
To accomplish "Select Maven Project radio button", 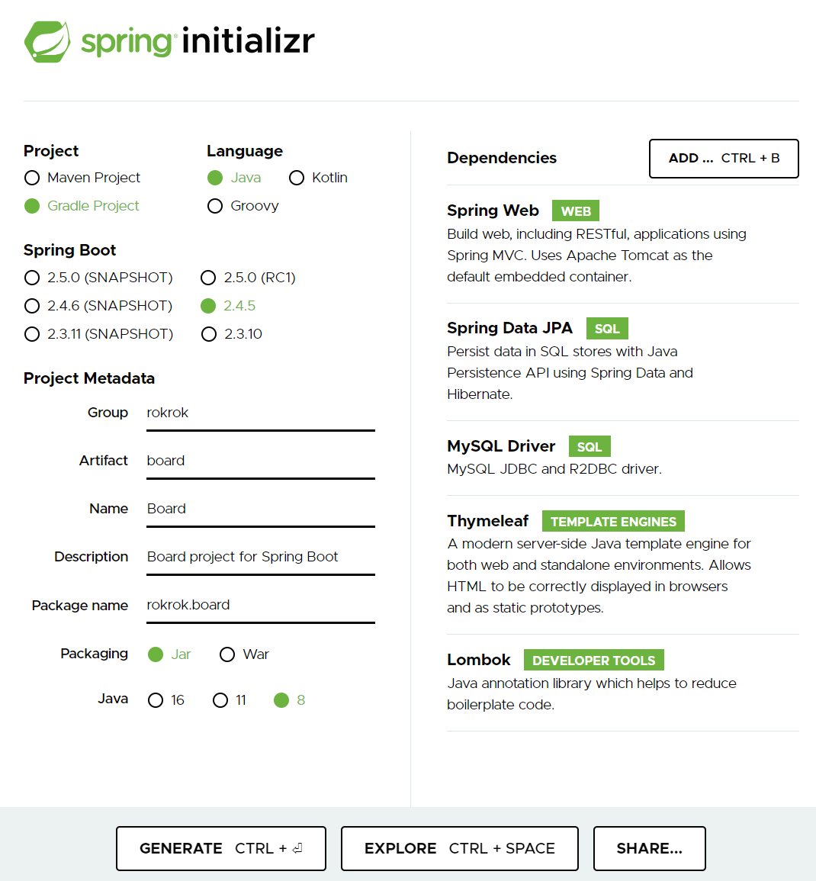I will (32, 178).
